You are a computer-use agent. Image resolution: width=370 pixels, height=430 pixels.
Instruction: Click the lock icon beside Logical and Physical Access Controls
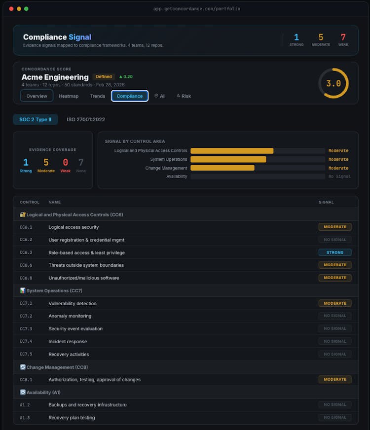coord(22,215)
